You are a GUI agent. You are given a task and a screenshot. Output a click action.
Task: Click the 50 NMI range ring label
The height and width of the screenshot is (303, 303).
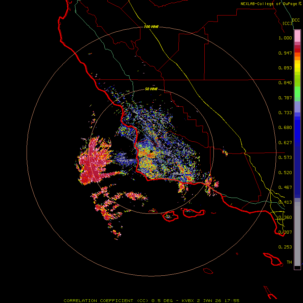pyautogui.click(x=151, y=89)
